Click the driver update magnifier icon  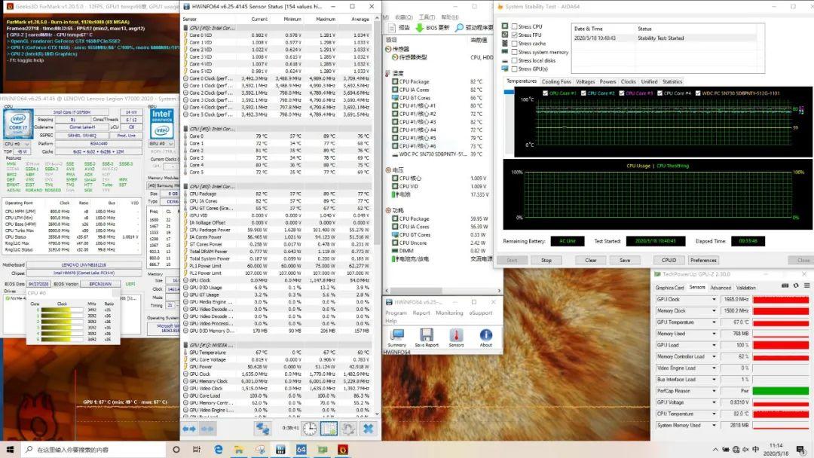[x=459, y=27]
